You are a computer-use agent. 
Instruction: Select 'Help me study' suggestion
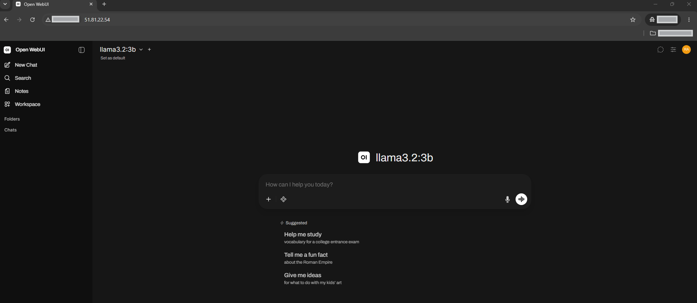coord(322,238)
